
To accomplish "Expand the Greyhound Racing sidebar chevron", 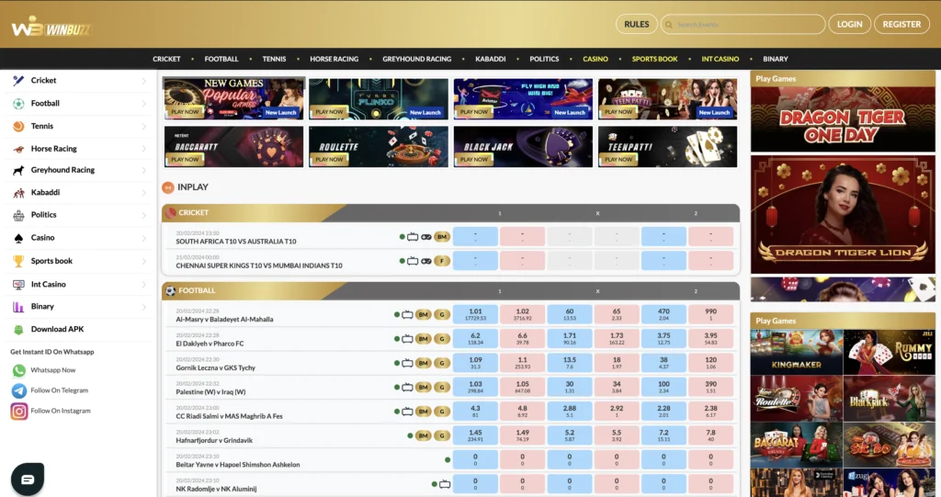I will click(144, 171).
